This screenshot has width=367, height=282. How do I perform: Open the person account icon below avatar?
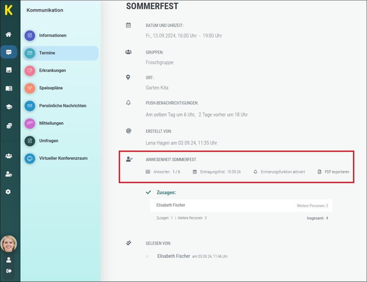(x=9, y=260)
